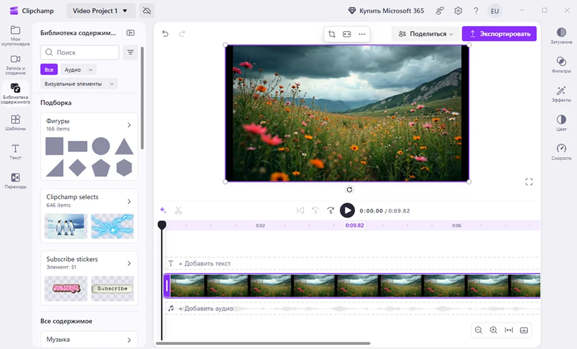577x349 pixels.
Task: Select the flower field video clip on timeline
Action: tap(352, 286)
